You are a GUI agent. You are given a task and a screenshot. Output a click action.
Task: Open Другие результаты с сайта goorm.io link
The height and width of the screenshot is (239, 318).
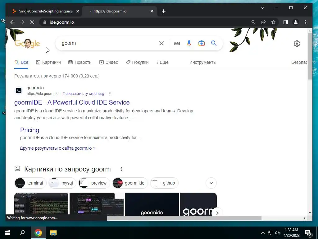tap(57, 148)
